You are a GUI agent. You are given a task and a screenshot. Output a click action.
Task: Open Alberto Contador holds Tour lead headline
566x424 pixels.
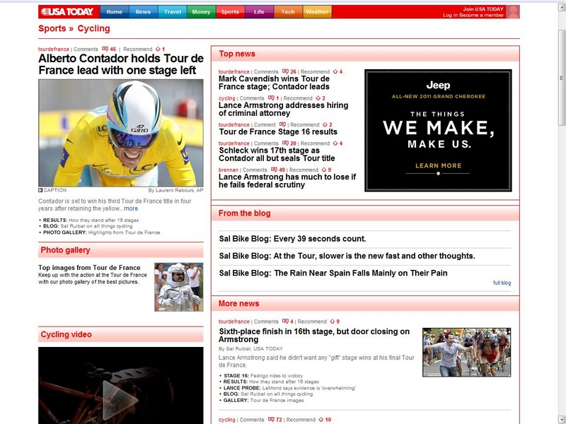click(121, 64)
